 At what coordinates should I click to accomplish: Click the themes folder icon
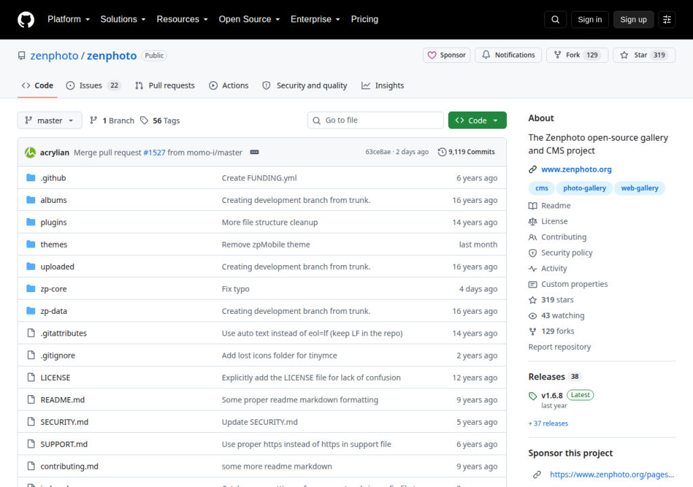click(30, 244)
